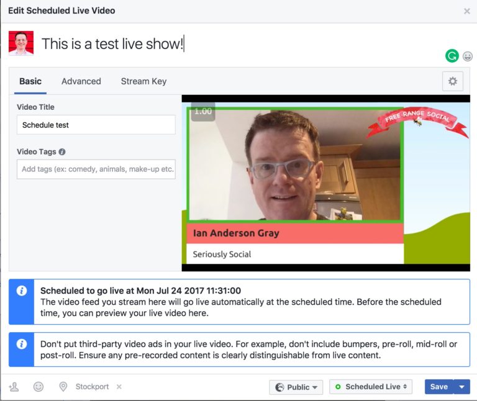Click the Save button
477x401 pixels.
438,387
